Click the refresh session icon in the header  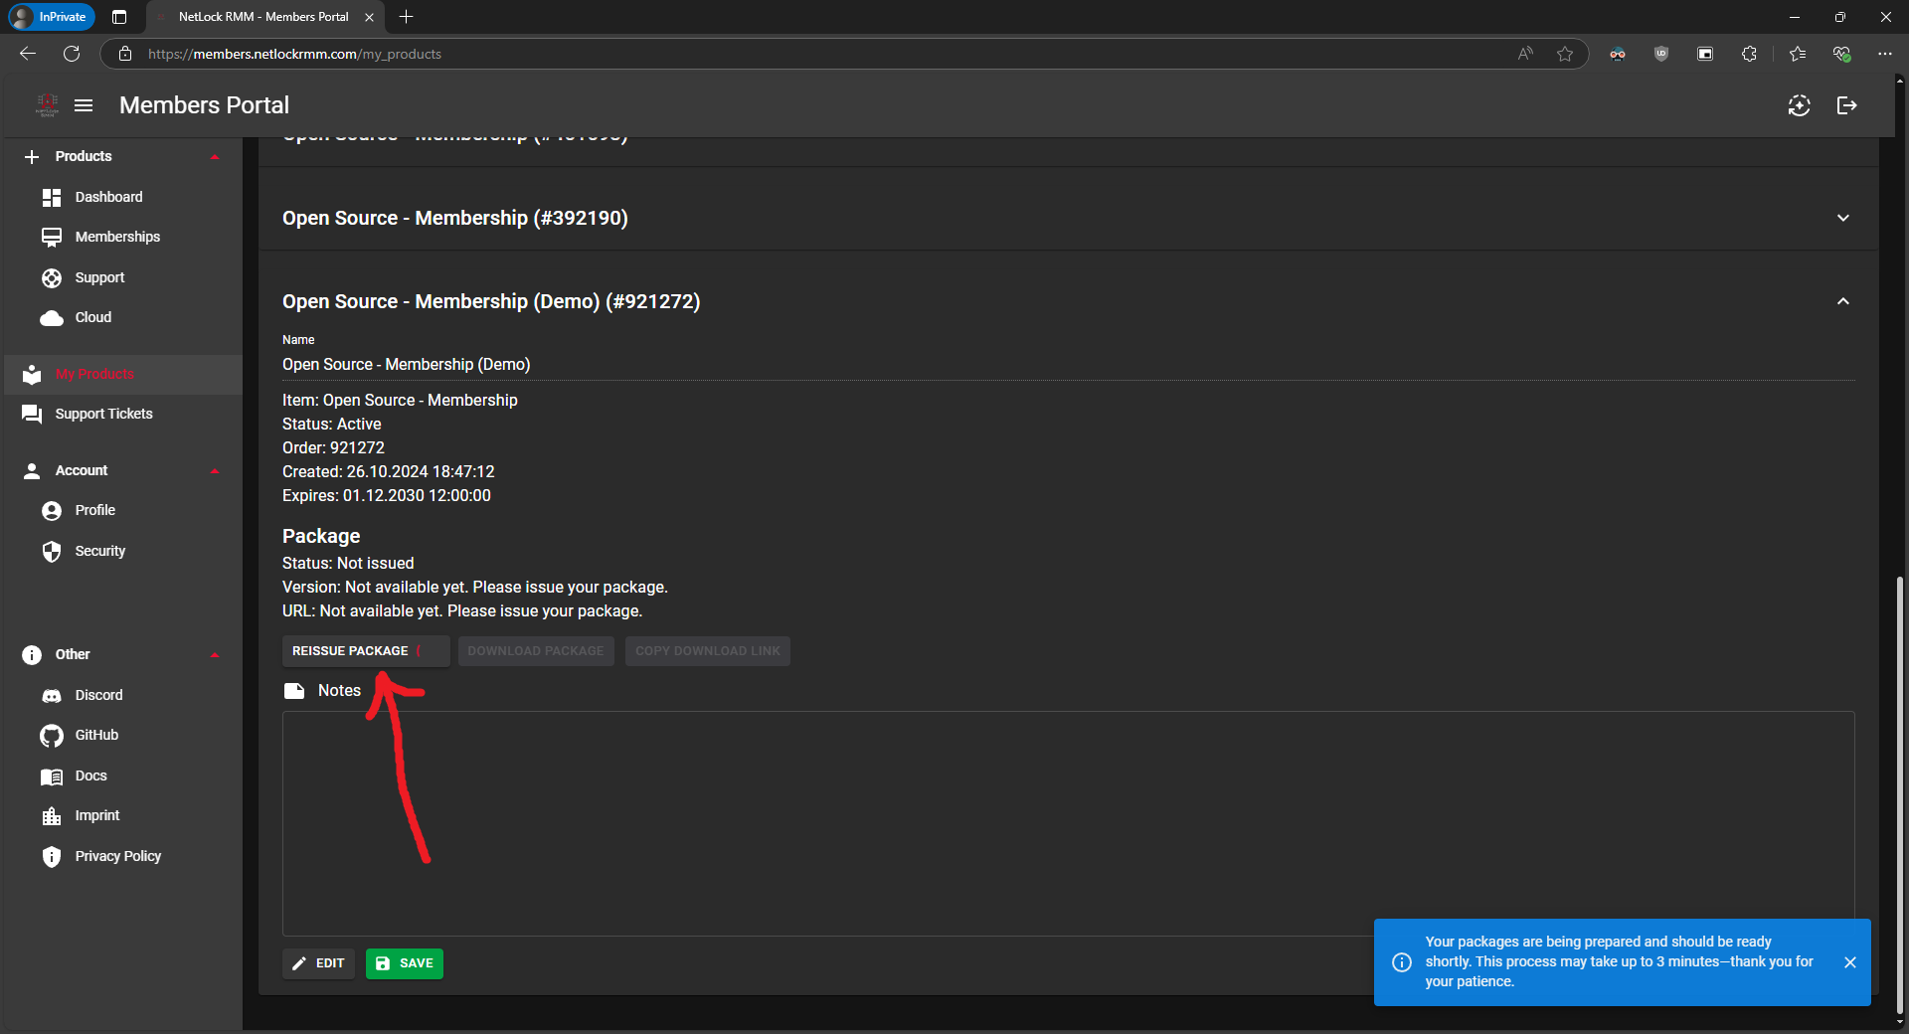click(1799, 105)
